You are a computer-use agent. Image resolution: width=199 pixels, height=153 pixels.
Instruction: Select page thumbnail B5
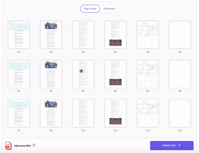click(x=148, y=74)
